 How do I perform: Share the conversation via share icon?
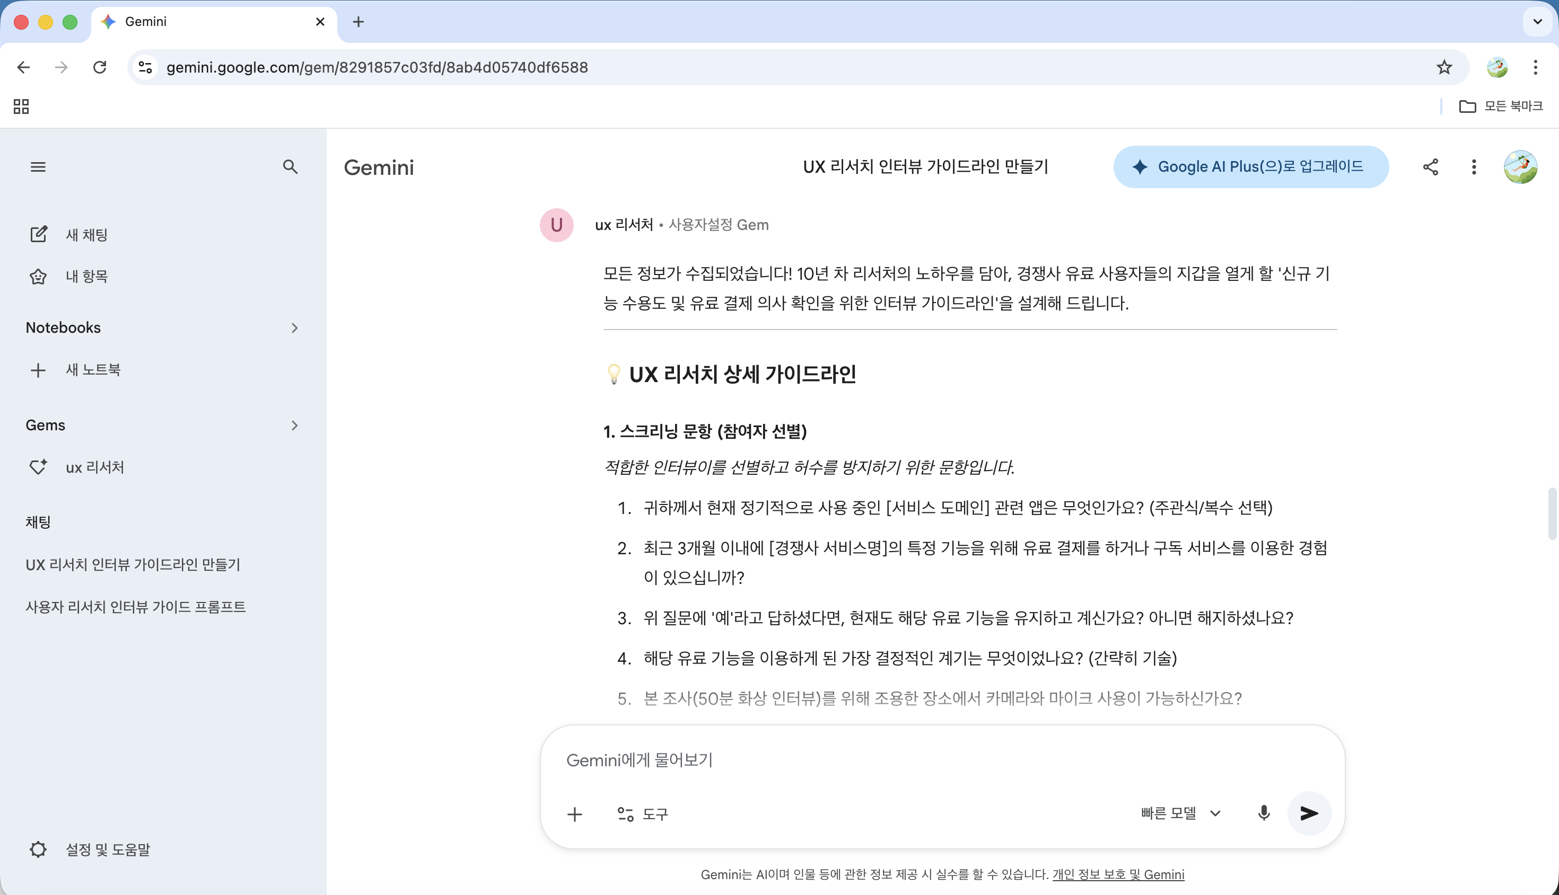click(x=1431, y=166)
